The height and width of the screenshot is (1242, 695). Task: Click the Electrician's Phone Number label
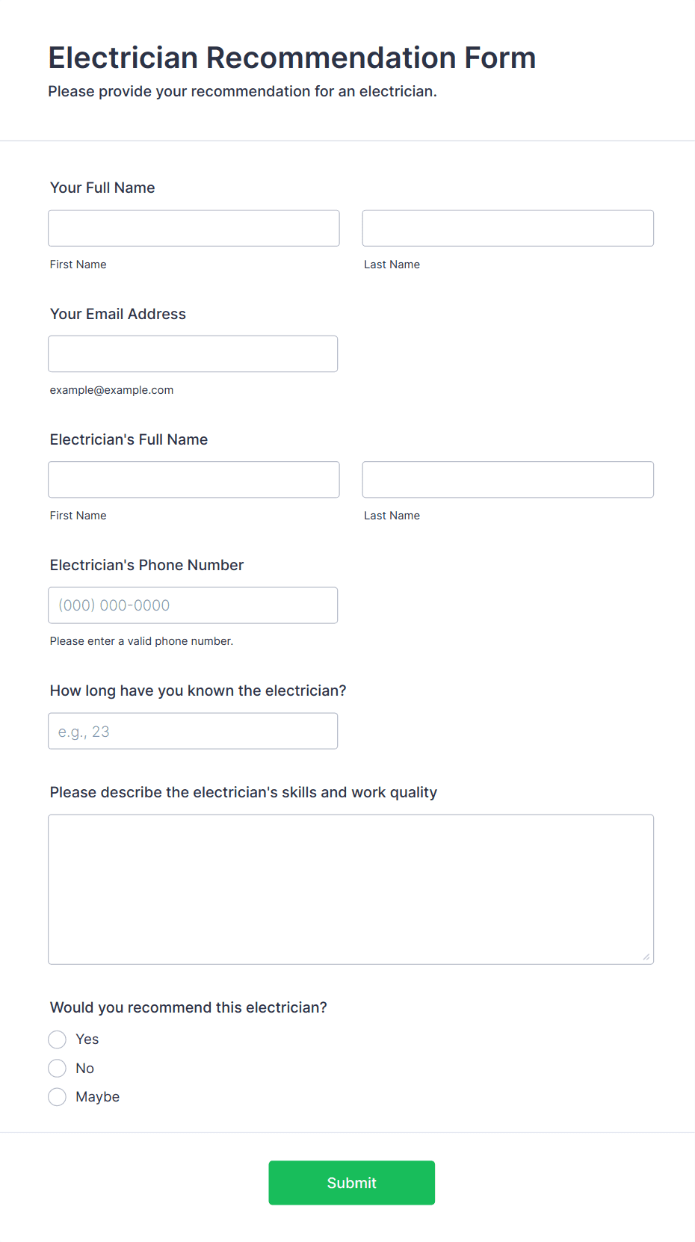point(147,565)
